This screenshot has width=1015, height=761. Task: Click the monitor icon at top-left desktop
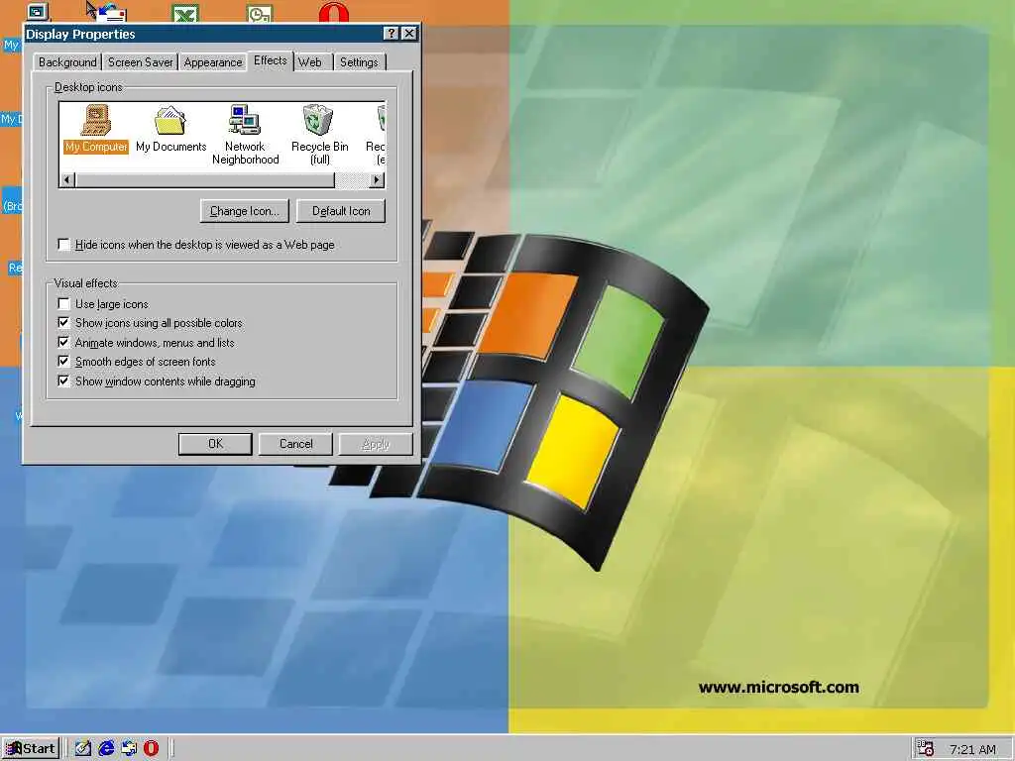[37, 12]
